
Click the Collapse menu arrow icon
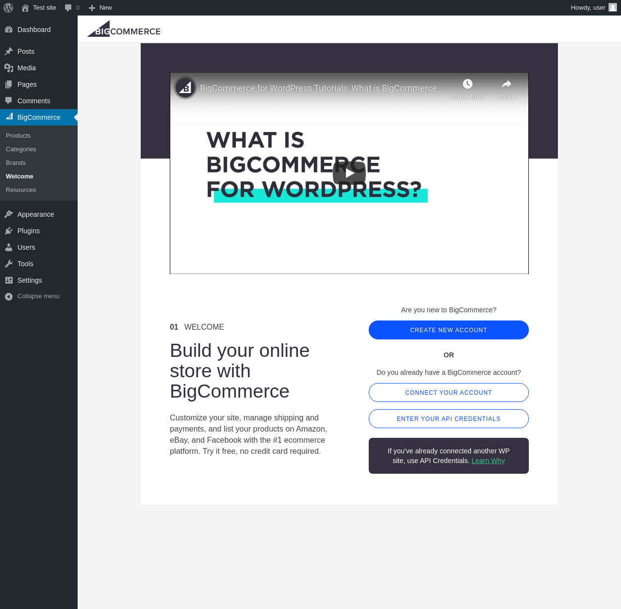pyautogui.click(x=9, y=296)
